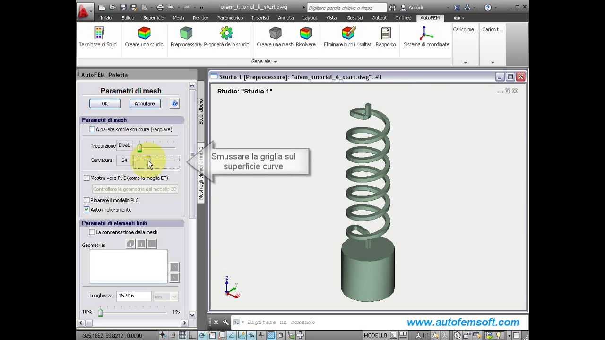Toggle grid display icon in status bar

[x=183, y=336]
